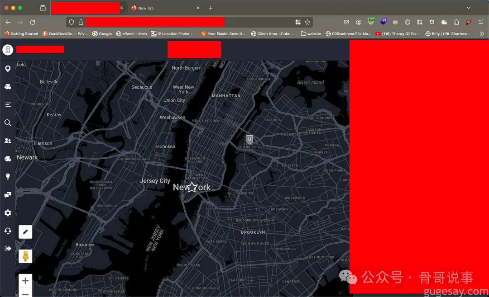Reload the page with refresh button
489x297 pixels.
(x=33, y=23)
